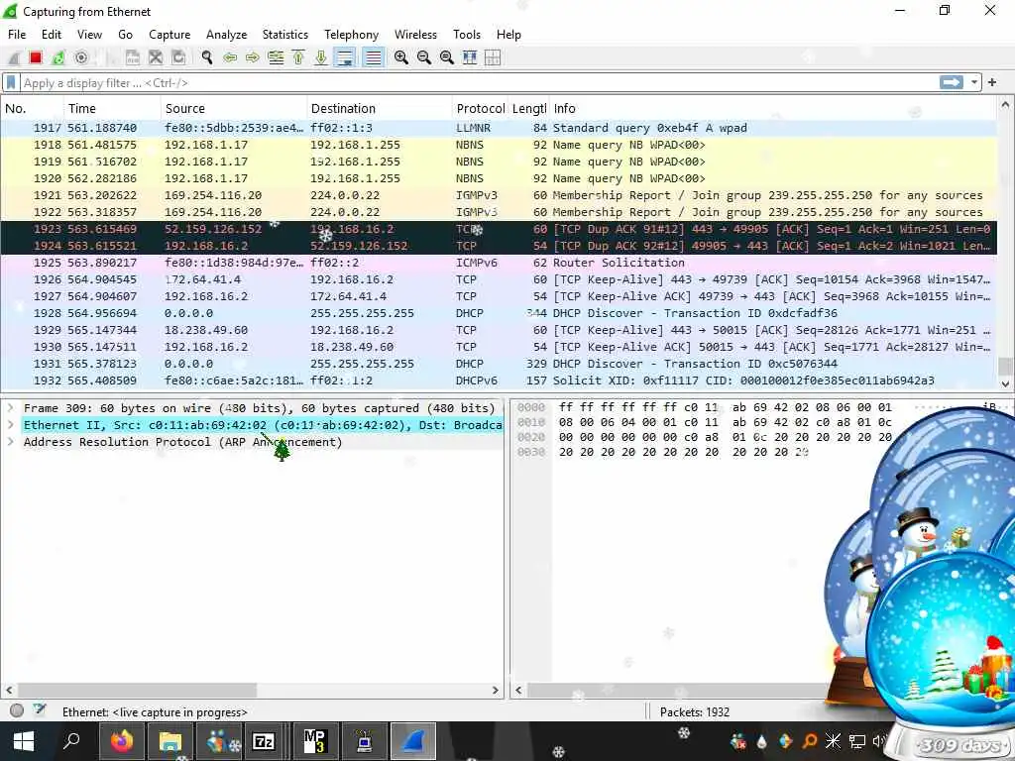Viewport: 1015px width, 761px height.
Task: Expand the Ethernet II details
Action: 10,425
